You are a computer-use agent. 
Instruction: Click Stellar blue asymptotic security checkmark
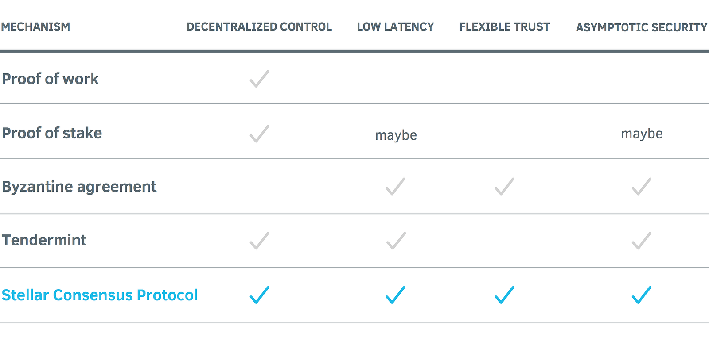(x=641, y=295)
